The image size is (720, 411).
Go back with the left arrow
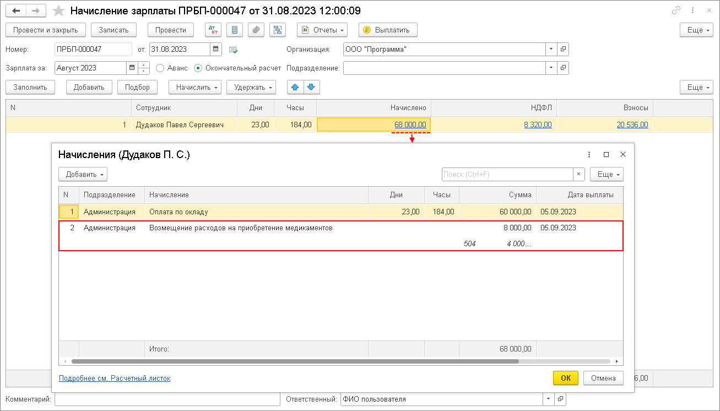click(16, 11)
